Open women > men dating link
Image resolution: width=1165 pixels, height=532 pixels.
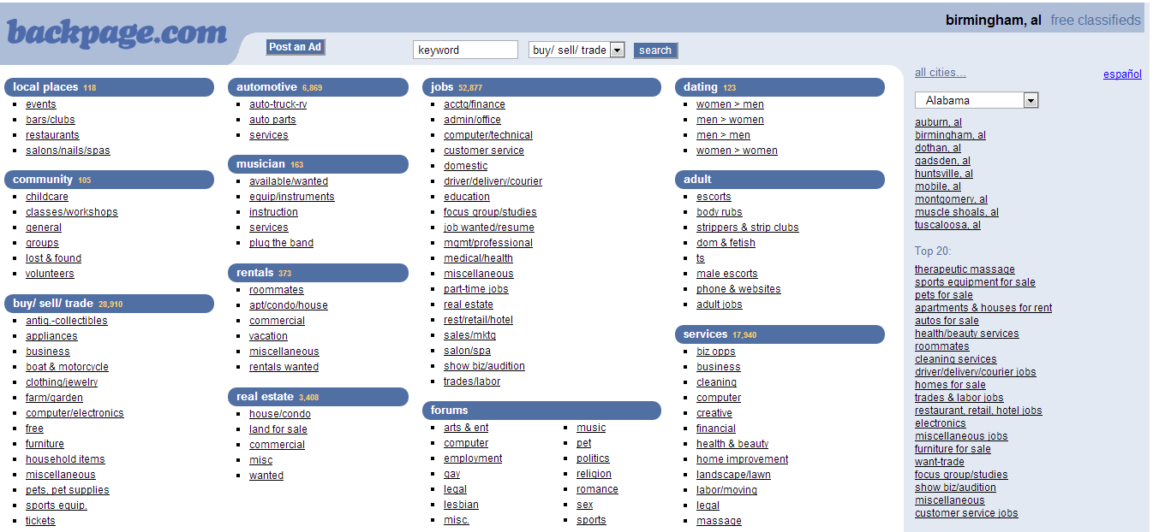pos(730,104)
